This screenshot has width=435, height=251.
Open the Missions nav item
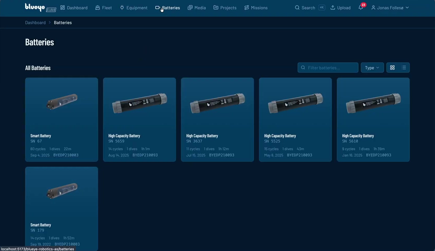coord(256,8)
